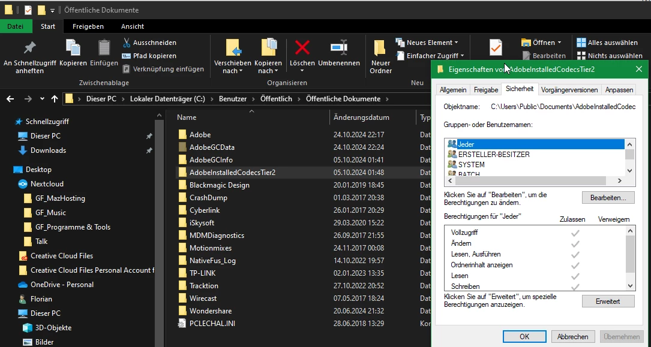Click the quick access toolbar customize arrow
Screen dimensions: 651x347
[x=52, y=10]
